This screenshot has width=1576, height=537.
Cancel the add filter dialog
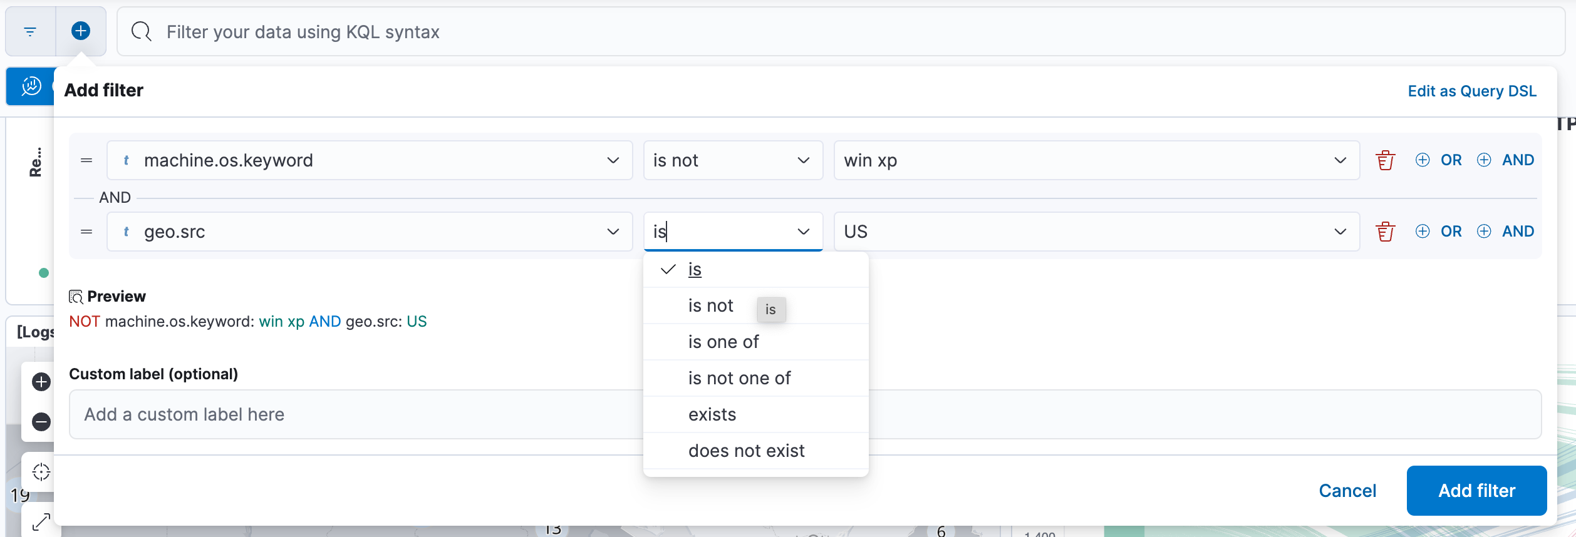(x=1347, y=491)
